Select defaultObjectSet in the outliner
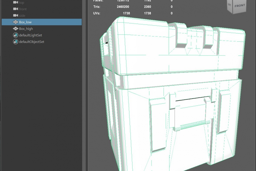Viewport: 256px width, 171px height. tap(32, 42)
